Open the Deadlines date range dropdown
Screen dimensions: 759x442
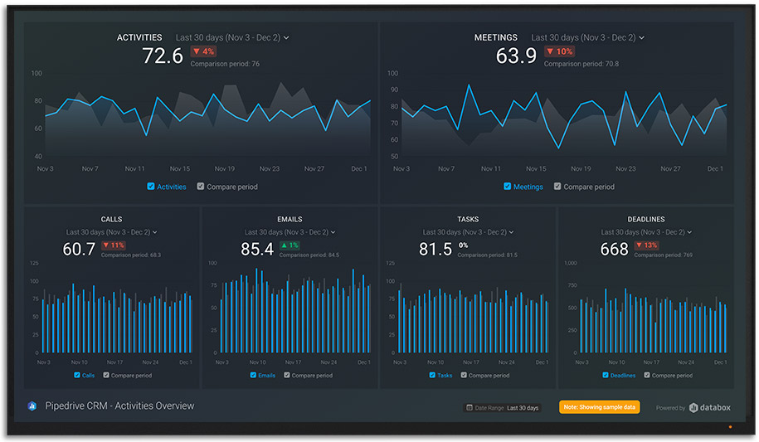point(646,232)
